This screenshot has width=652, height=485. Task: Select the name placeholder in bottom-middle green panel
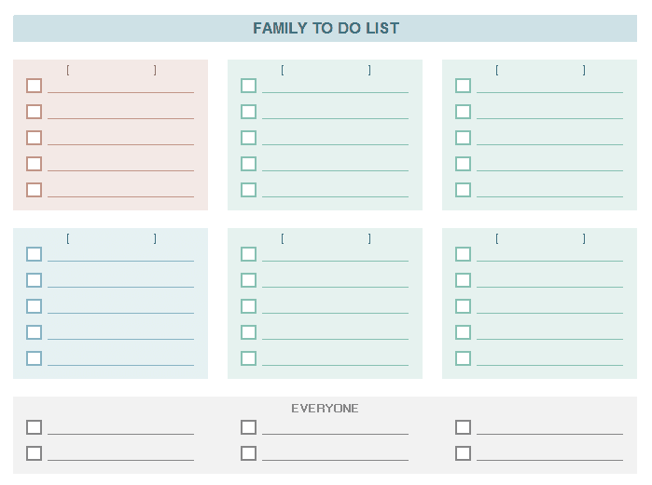point(326,239)
